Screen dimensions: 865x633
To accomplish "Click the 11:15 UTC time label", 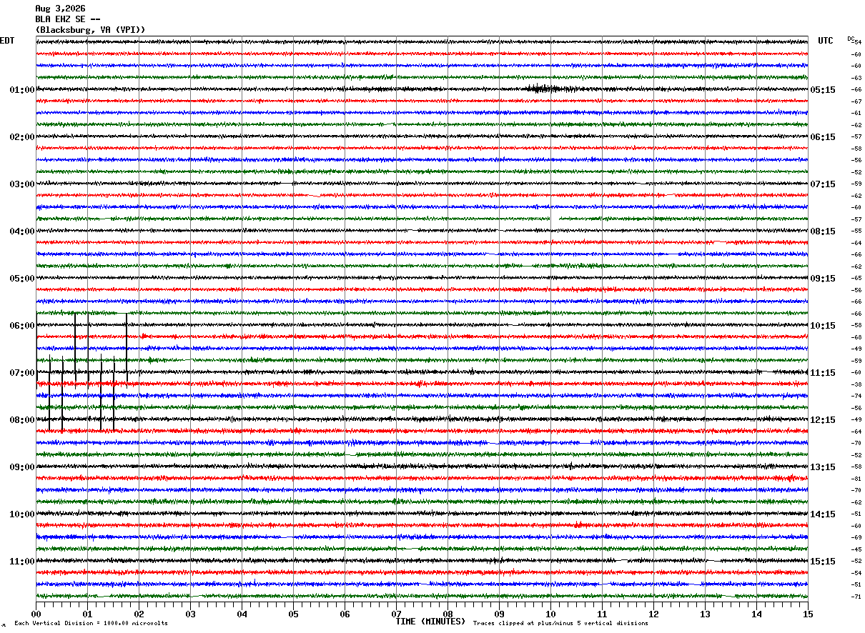I will [x=823, y=373].
